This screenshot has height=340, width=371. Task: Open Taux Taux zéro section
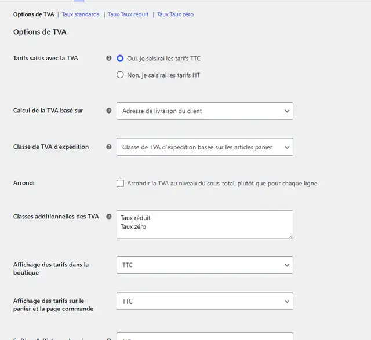(175, 14)
